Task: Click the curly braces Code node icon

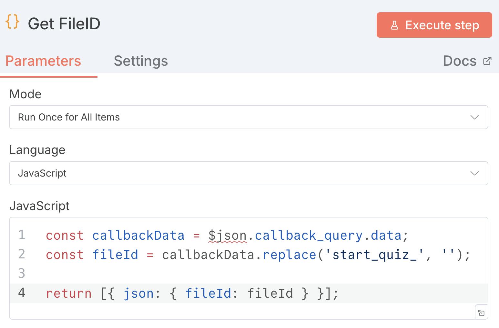Action: point(13,23)
